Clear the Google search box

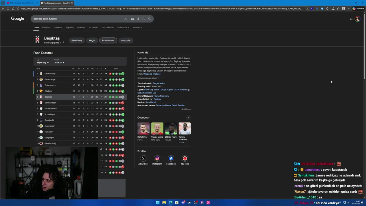[125, 19]
